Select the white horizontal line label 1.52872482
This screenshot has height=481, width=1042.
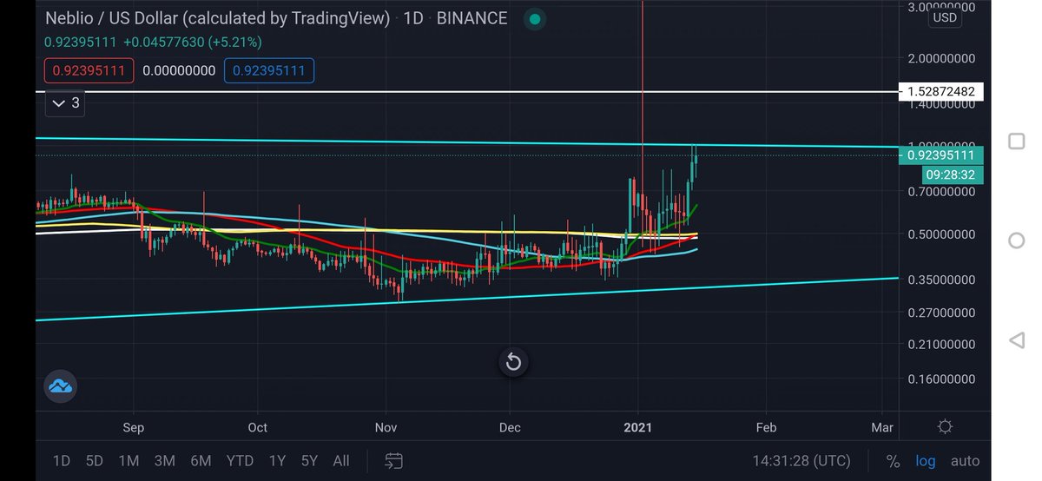pyautogui.click(x=941, y=91)
